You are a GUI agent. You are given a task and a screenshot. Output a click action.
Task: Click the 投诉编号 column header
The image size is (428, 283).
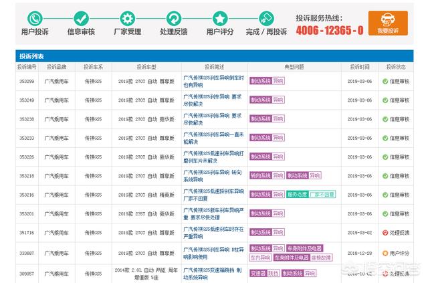point(27,67)
